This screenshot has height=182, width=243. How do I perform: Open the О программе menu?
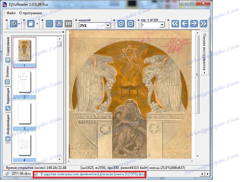tap(31, 13)
